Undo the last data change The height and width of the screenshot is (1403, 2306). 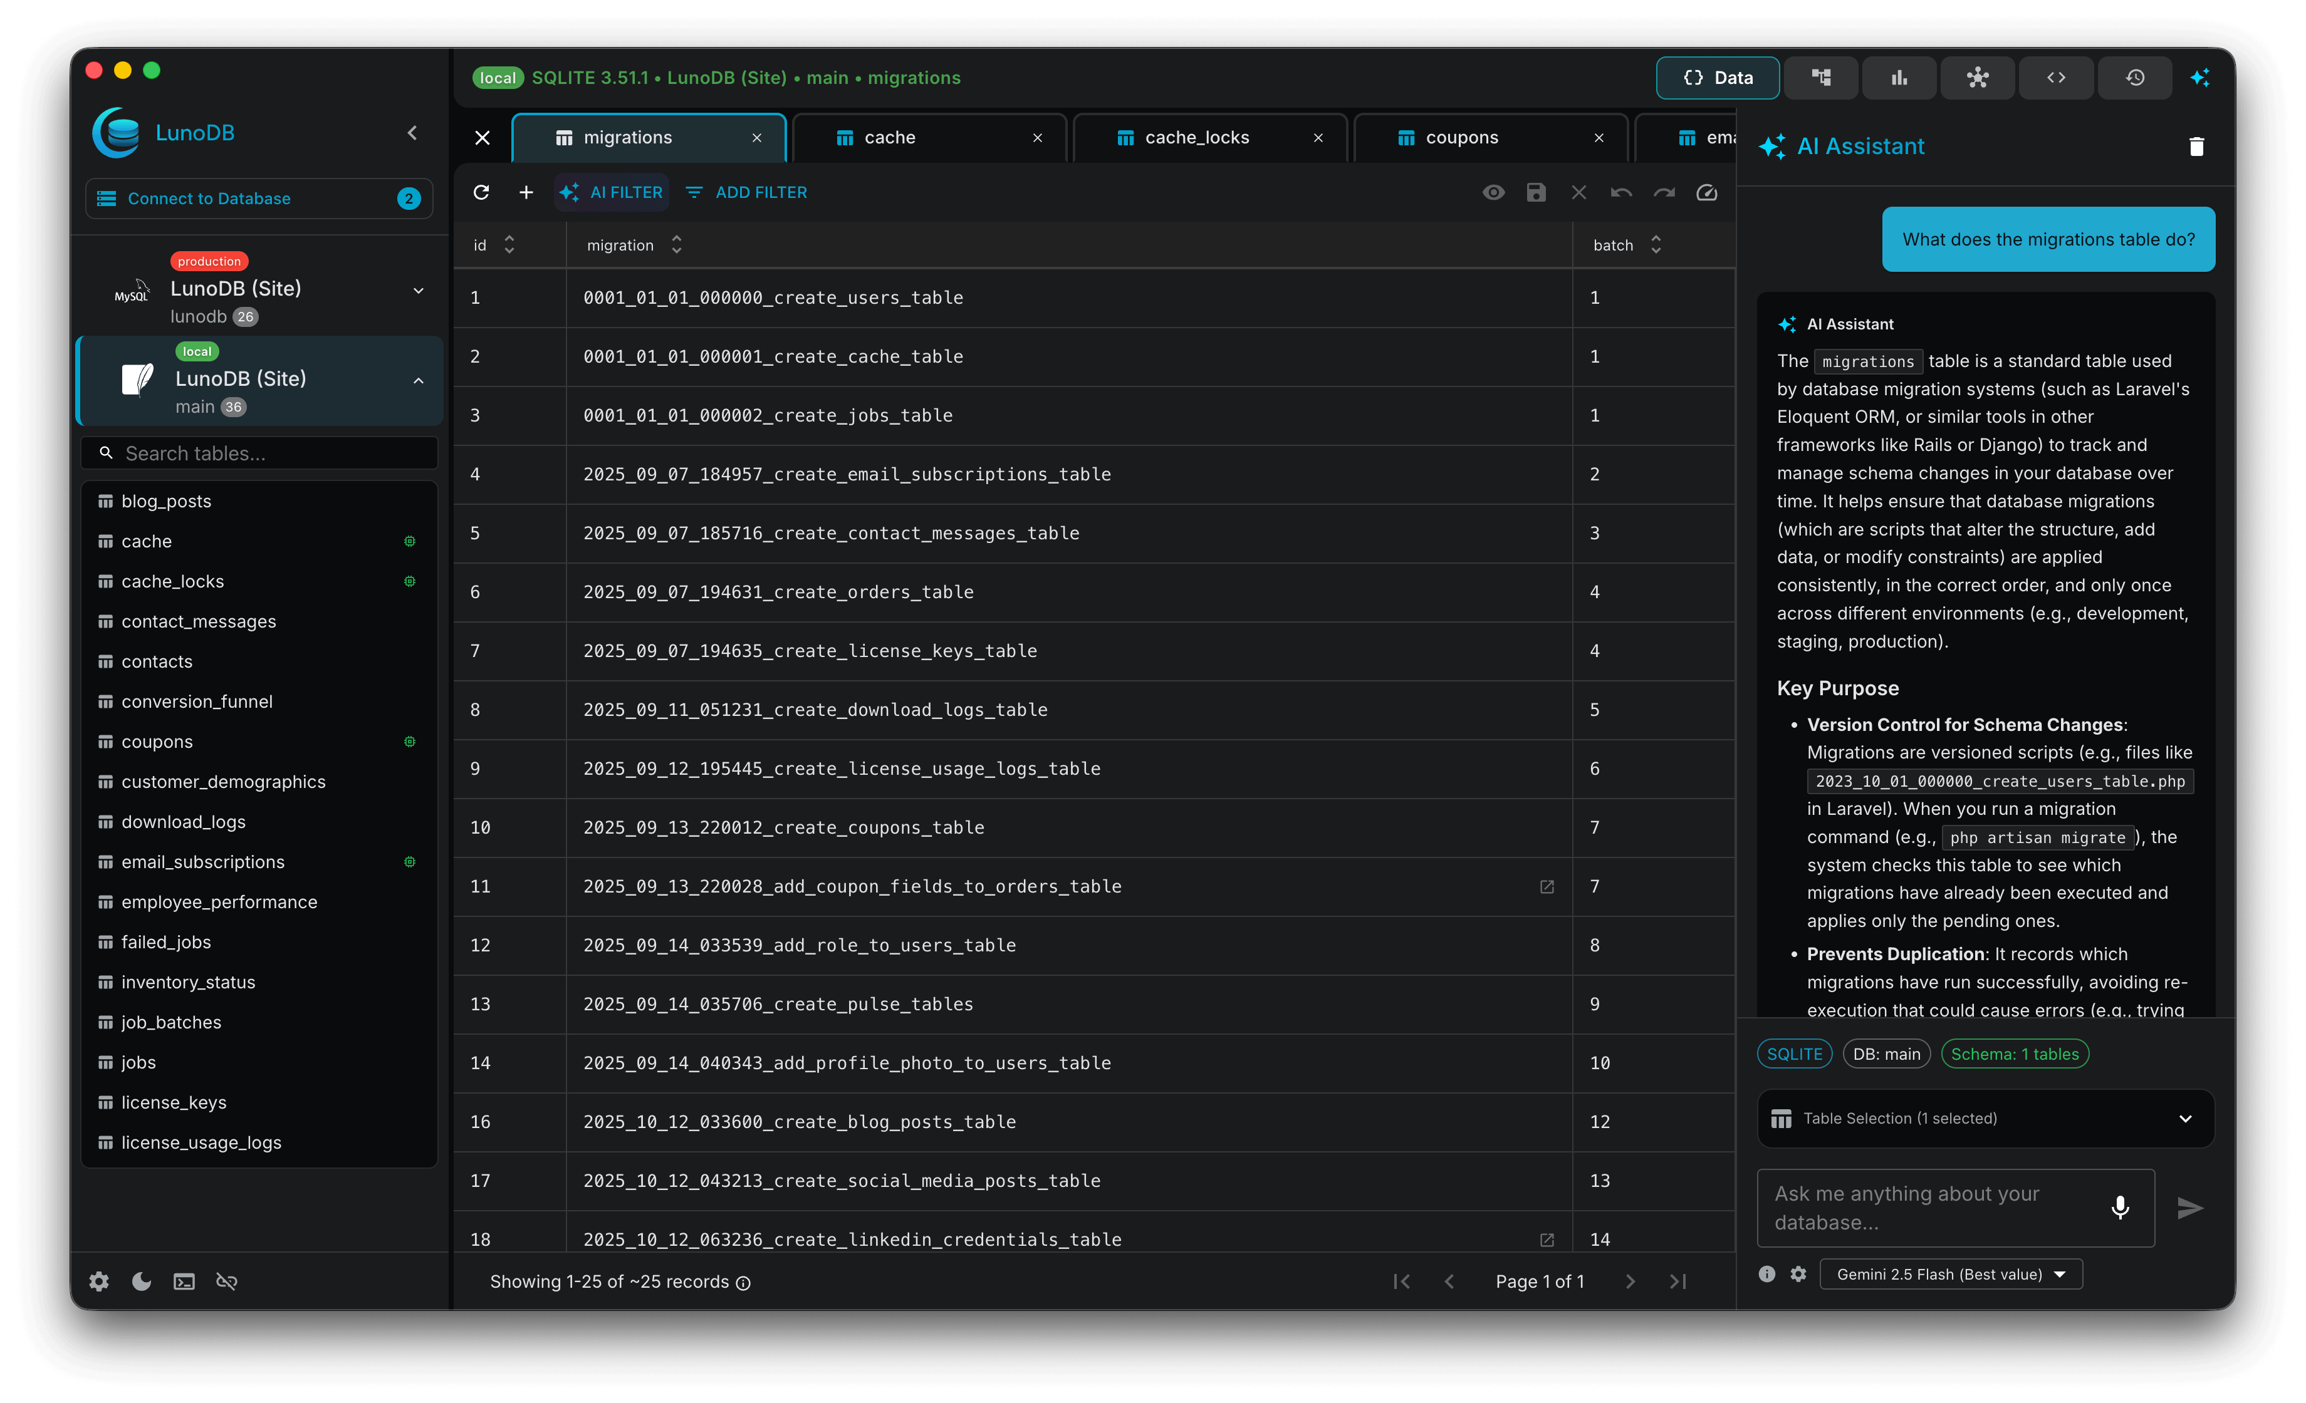[x=1621, y=193]
